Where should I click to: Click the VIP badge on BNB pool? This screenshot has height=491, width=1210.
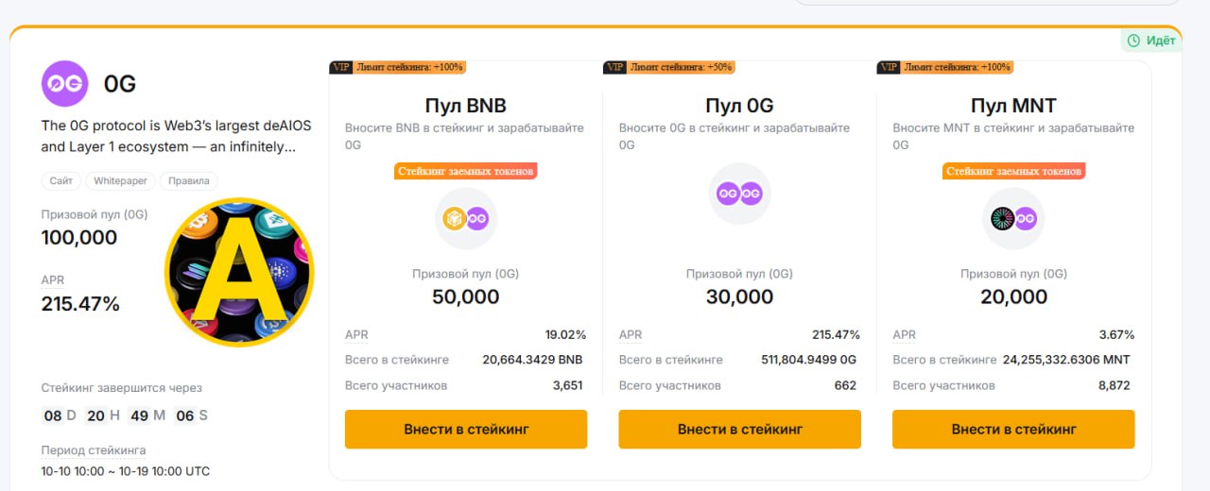click(x=341, y=67)
